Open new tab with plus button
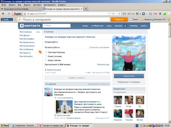 click(x=86, y=9)
